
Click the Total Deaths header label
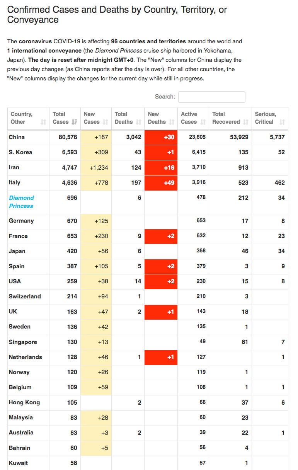(124, 118)
